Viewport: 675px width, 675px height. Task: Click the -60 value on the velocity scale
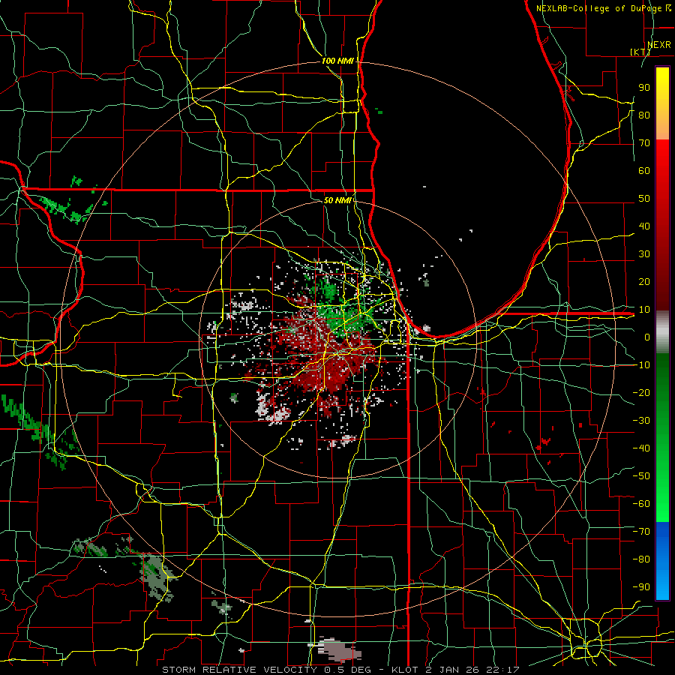point(641,504)
